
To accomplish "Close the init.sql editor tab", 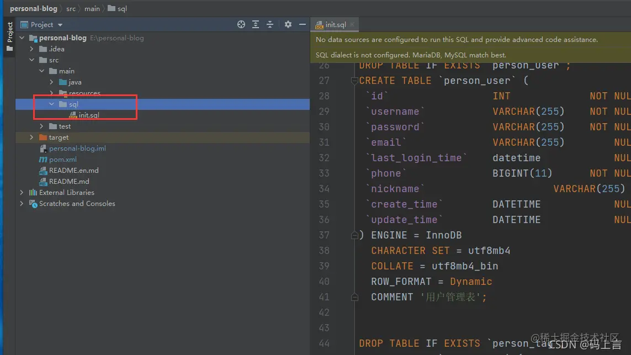I will (x=352, y=24).
